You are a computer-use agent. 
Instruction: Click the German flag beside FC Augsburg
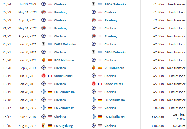tap(50, 126)
